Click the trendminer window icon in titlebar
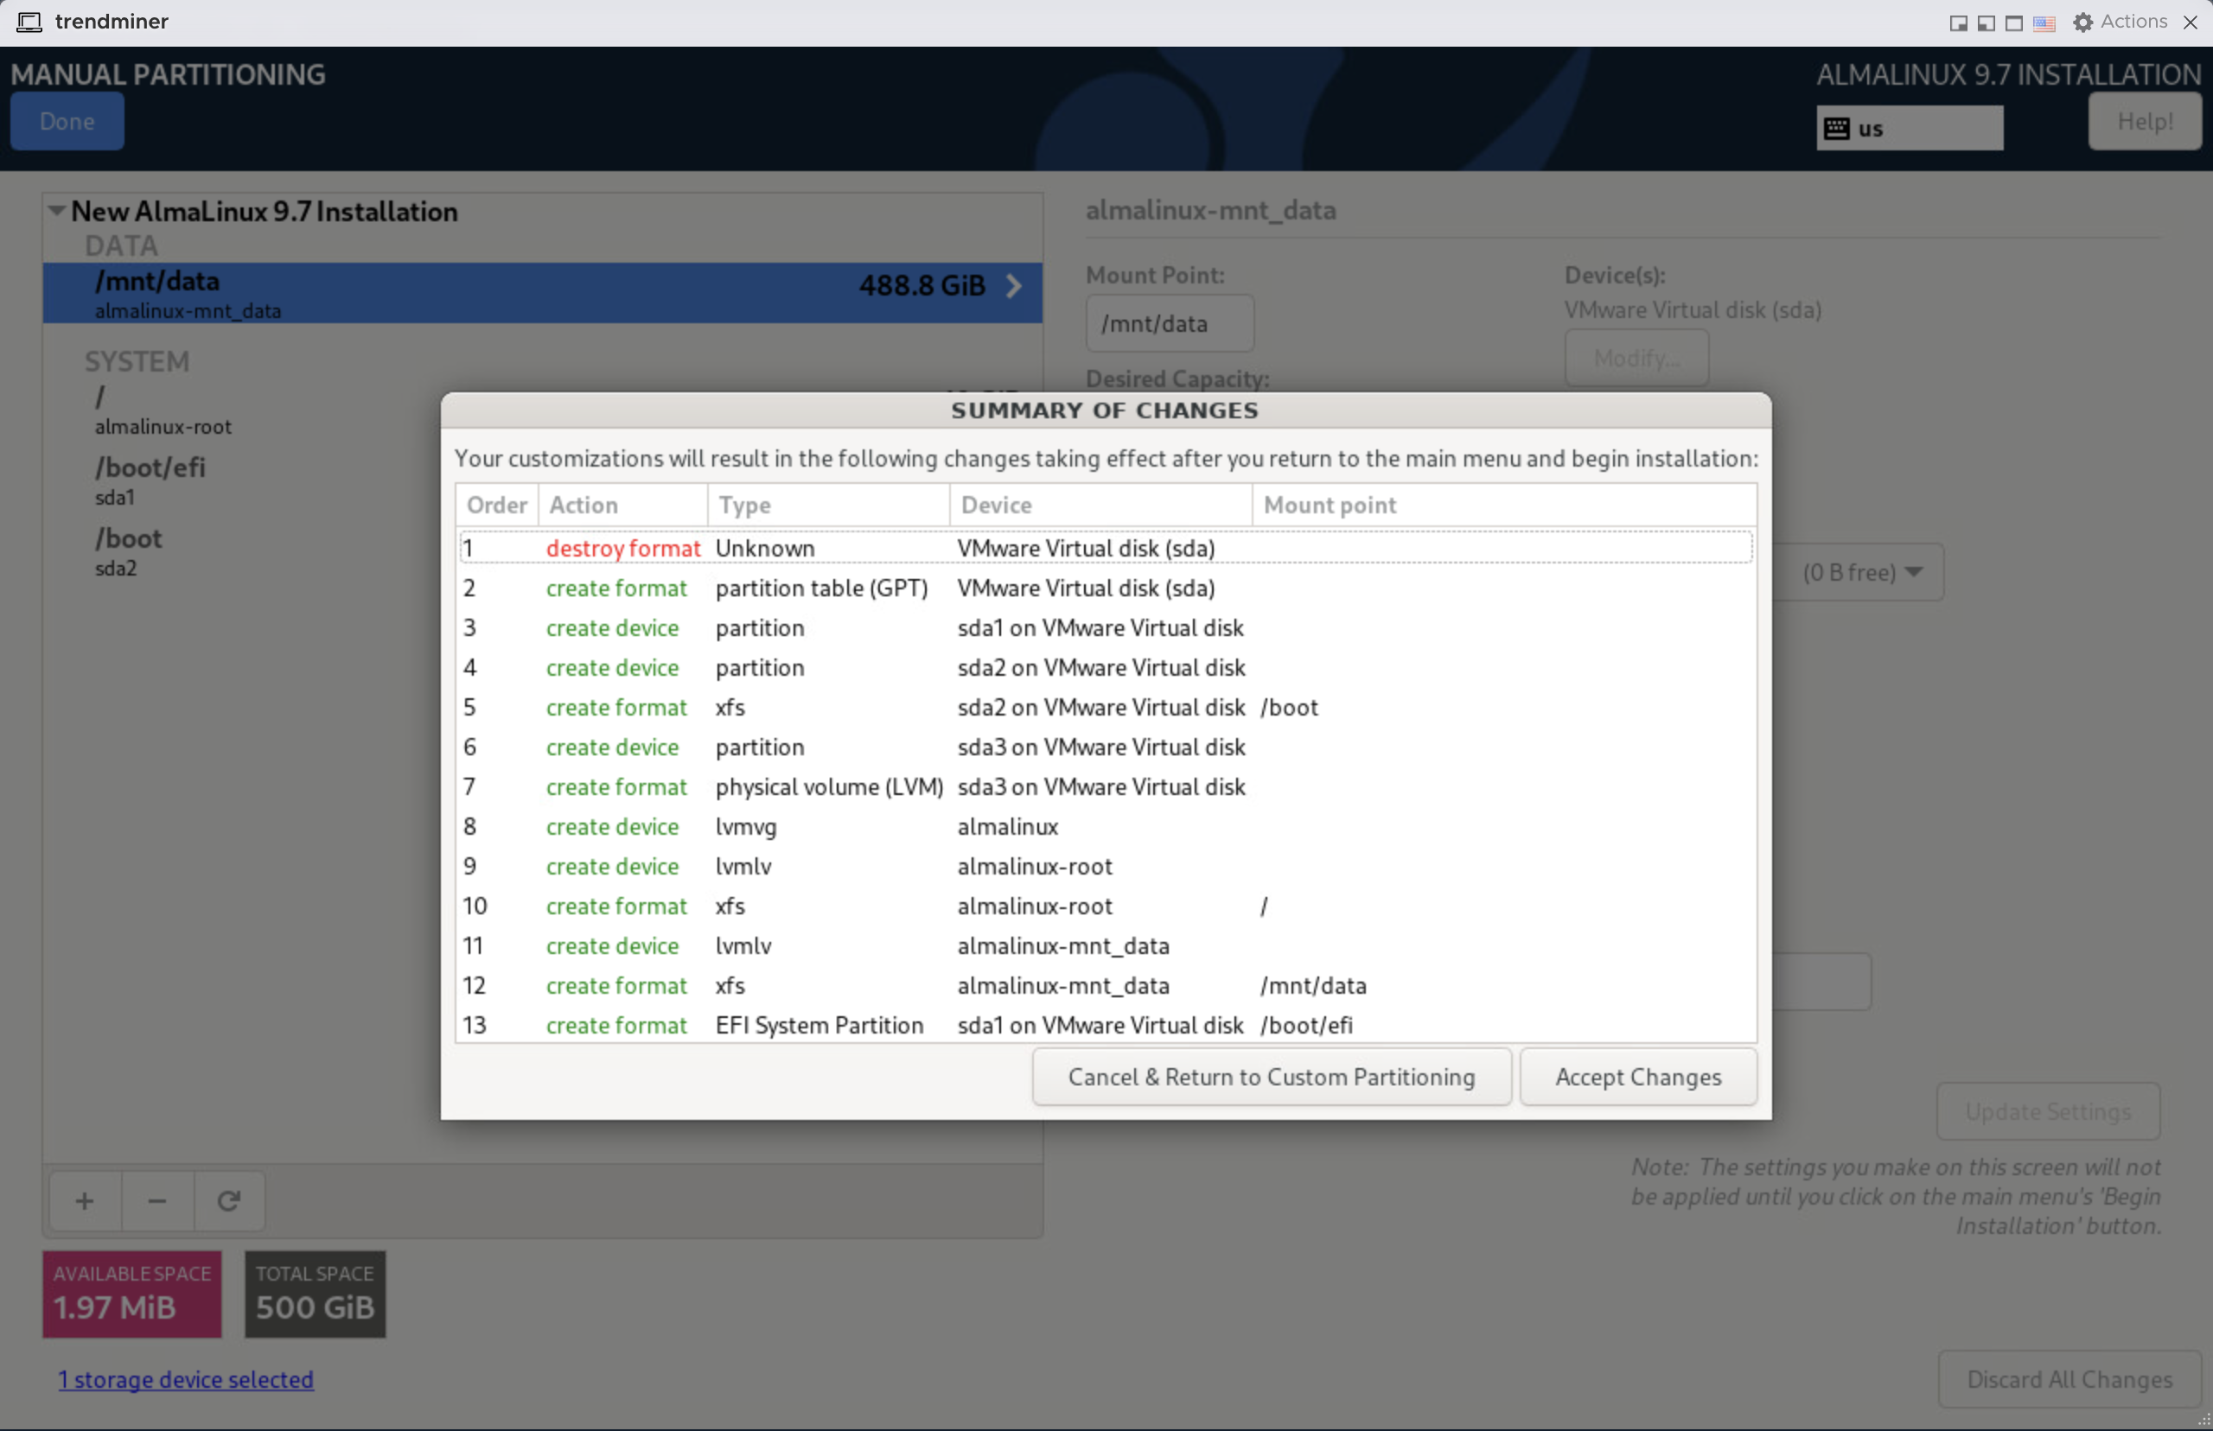Image resolution: width=2213 pixels, height=1431 pixels. point(29,22)
